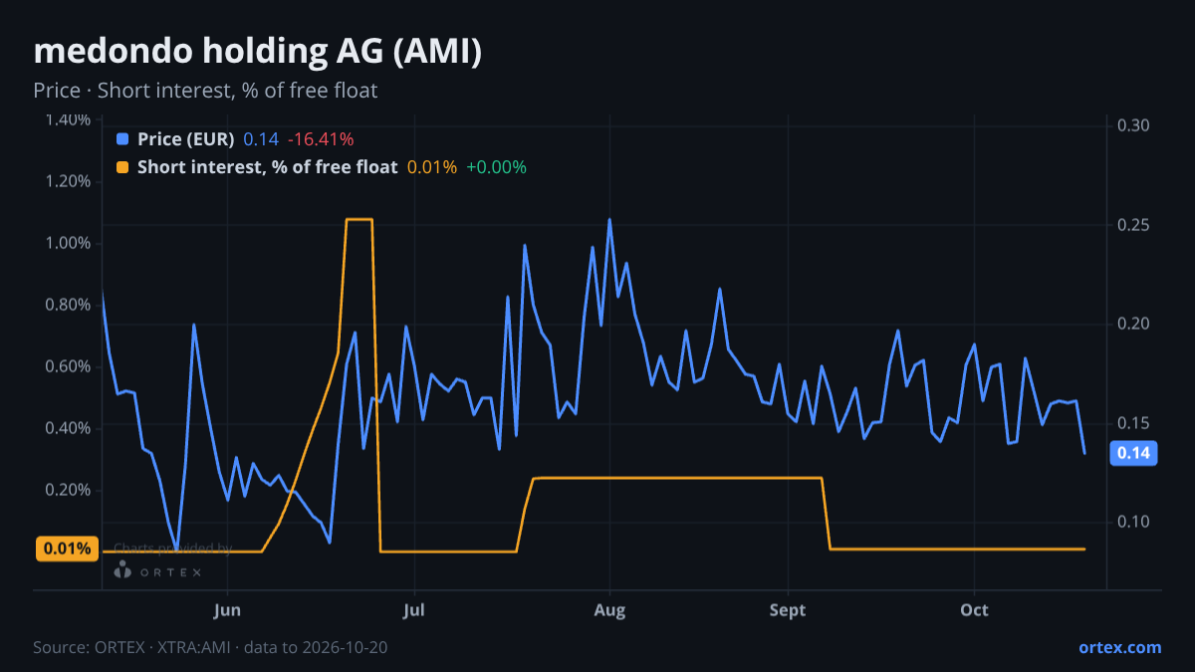Image resolution: width=1195 pixels, height=672 pixels.
Task: Click the orange 0.01% value in legend
Action: 432,167
